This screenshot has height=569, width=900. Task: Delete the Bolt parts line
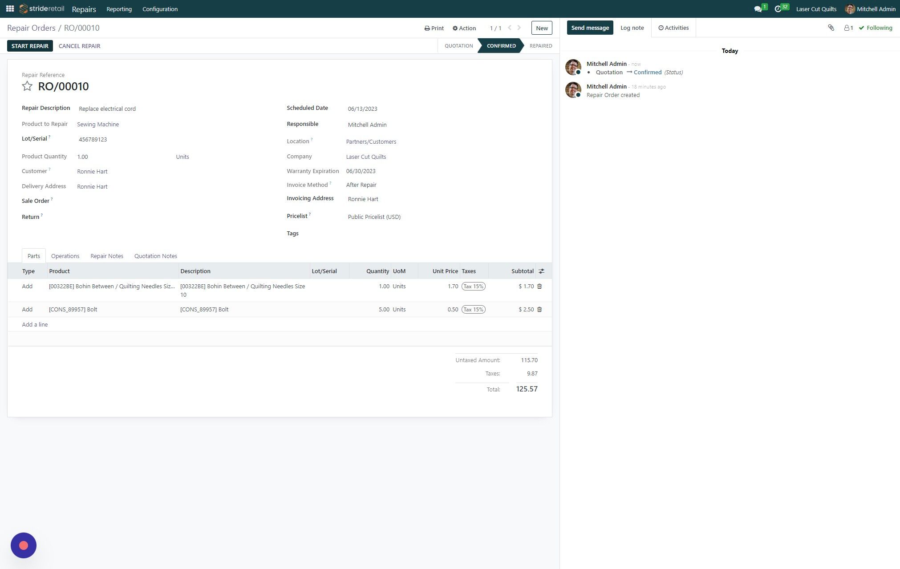(539, 310)
